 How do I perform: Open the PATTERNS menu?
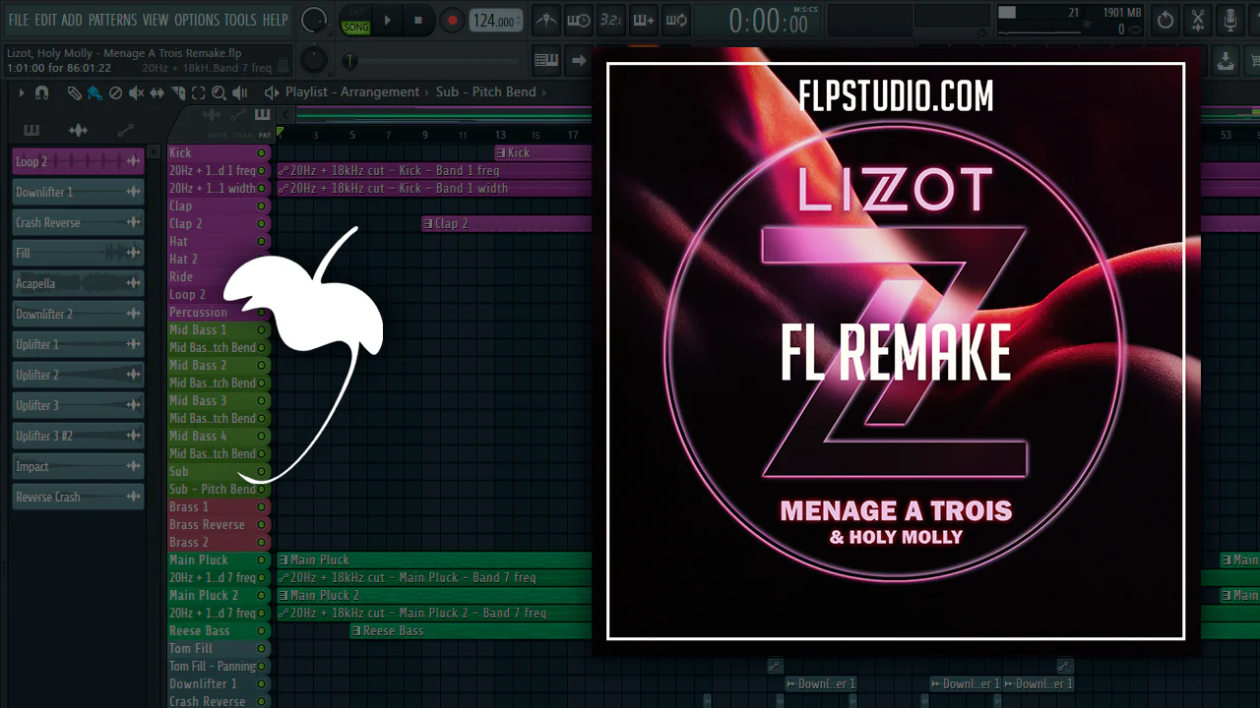[x=112, y=20]
